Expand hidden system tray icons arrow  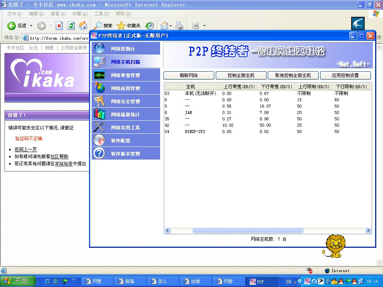click(x=300, y=281)
